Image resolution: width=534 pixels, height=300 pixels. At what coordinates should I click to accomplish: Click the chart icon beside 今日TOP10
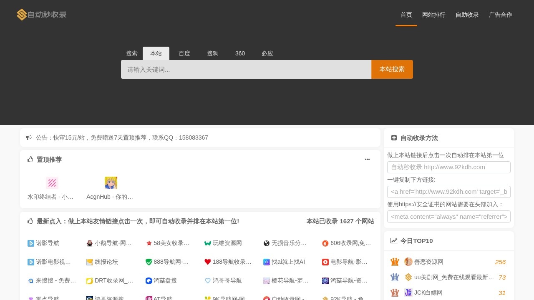pyautogui.click(x=394, y=240)
